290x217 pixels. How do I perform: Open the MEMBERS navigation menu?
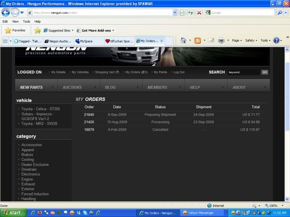164,85
